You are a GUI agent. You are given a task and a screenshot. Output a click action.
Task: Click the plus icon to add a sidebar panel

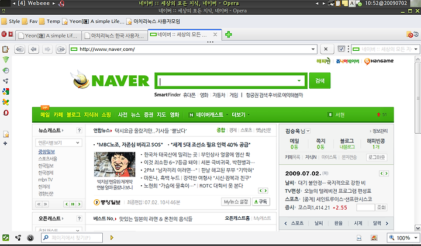[5, 144]
